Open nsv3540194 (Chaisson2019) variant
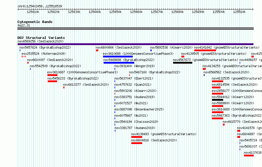262x167 pixels. 137,122
